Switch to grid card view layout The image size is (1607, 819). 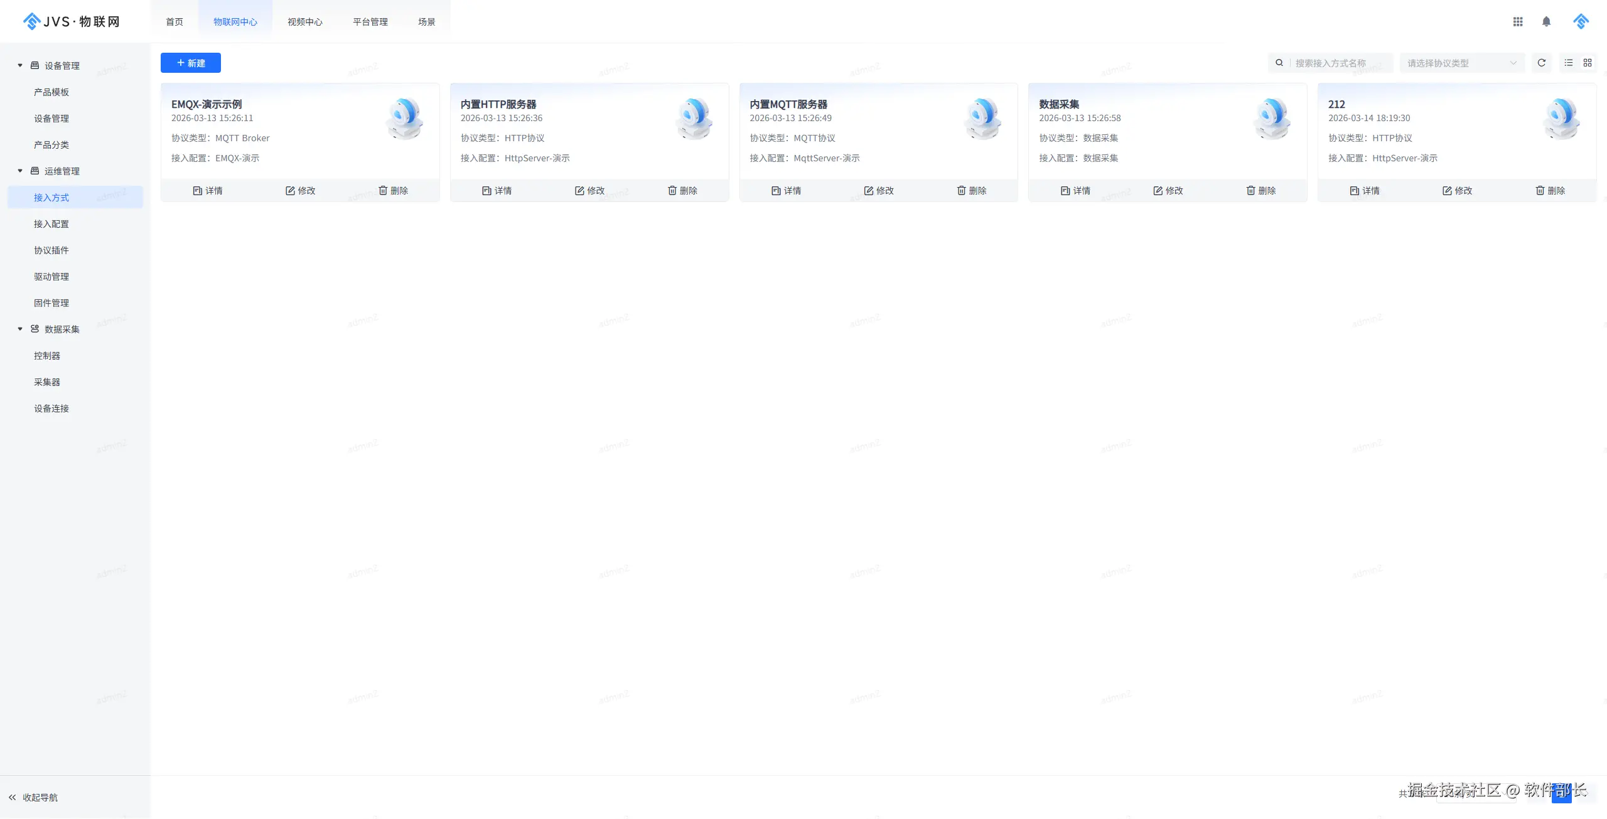click(1588, 63)
